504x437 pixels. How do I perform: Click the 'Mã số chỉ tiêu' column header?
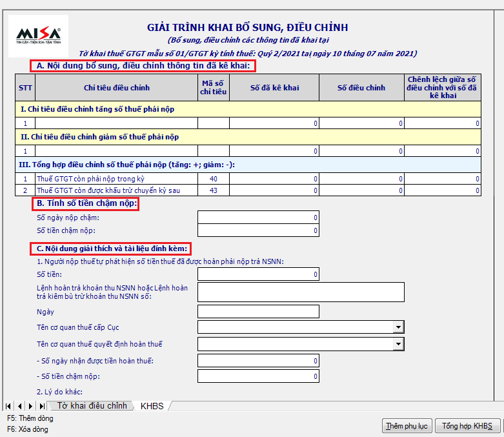[x=214, y=87]
